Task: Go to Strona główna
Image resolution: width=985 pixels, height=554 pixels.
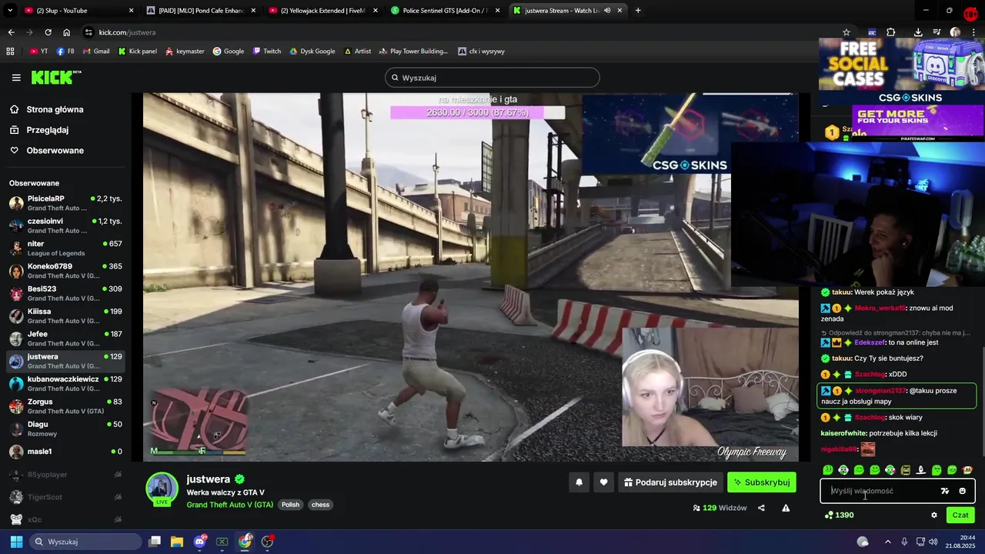Action: coord(55,109)
